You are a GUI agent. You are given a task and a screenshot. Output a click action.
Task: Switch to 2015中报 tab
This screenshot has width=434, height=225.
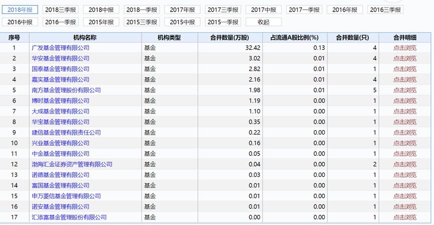coord(183,22)
